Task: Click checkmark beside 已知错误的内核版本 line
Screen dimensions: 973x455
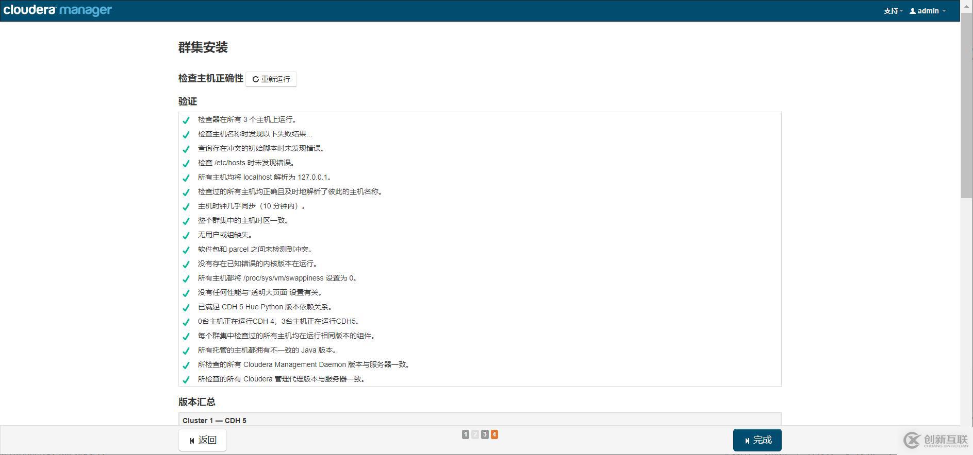Action: click(x=186, y=264)
